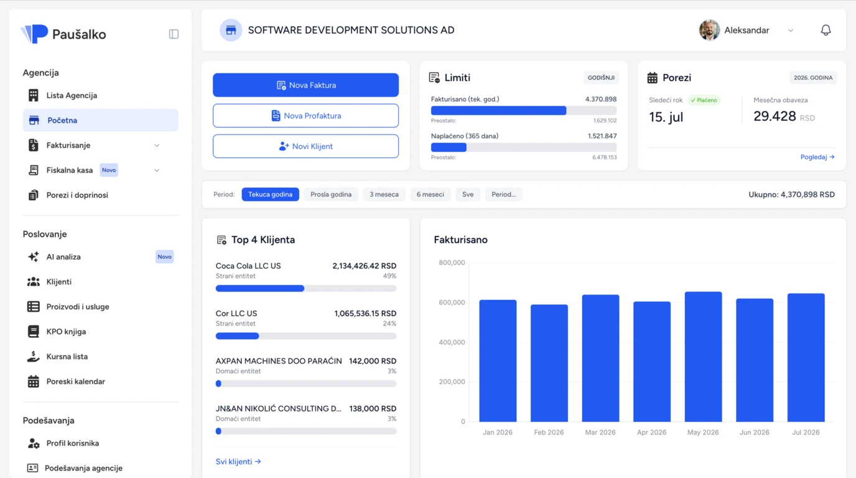Screen dimensions: 856x478
Task: Open AI analiza sparkle icon
Action: [34, 256]
